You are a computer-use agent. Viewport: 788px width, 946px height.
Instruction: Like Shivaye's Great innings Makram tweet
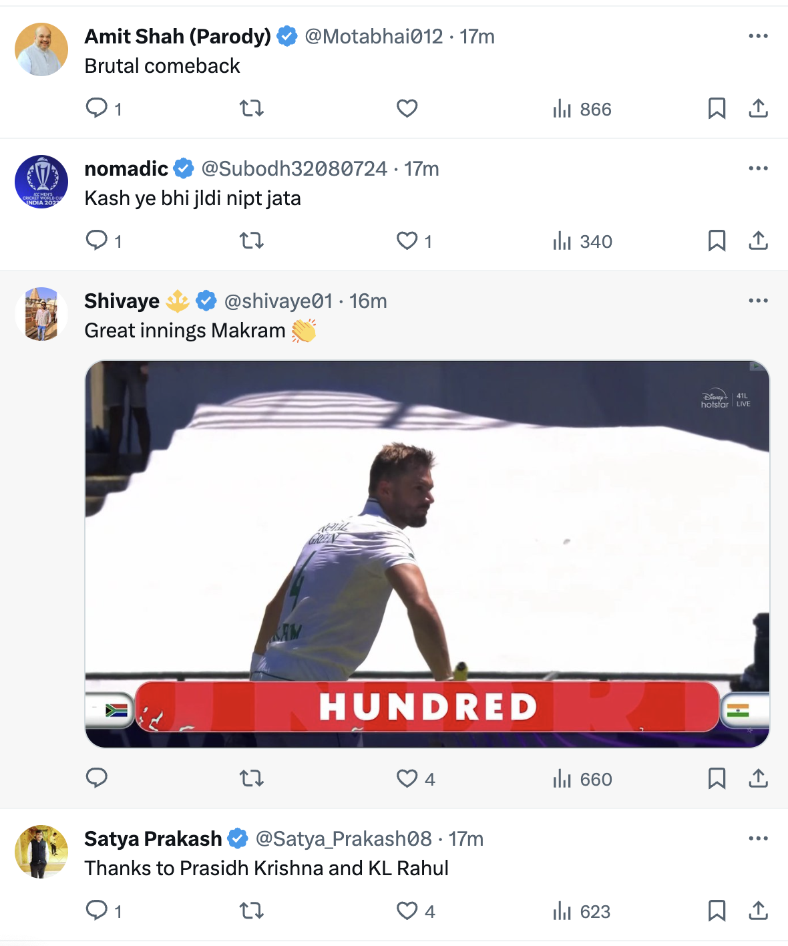(x=407, y=778)
